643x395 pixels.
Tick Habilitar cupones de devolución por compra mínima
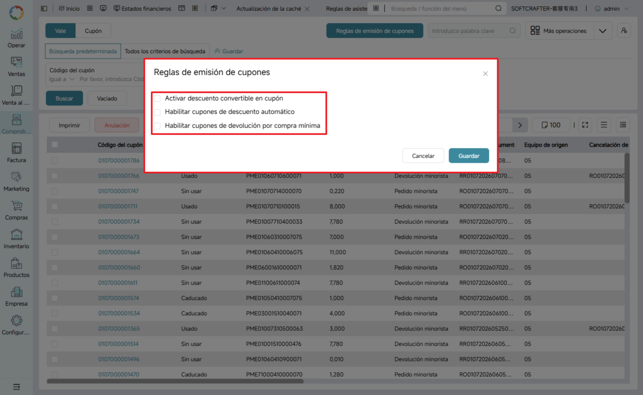[157, 126]
